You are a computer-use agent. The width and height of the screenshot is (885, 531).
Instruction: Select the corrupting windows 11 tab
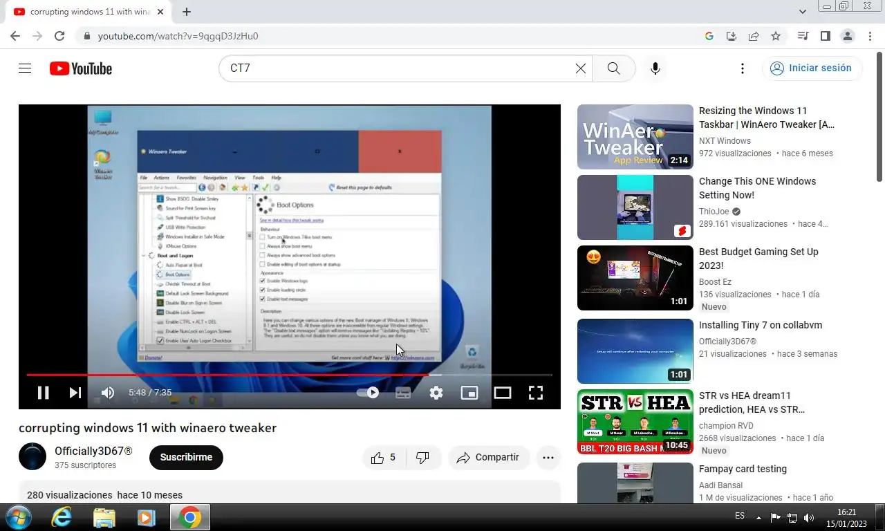88,12
